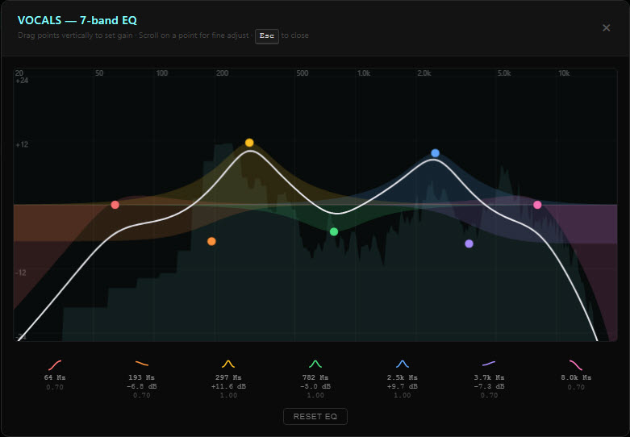Image resolution: width=630 pixels, height=437 pixels.
Task: Click the 3.7k Hz purple high-shelf icon
Action: point(489,364)
